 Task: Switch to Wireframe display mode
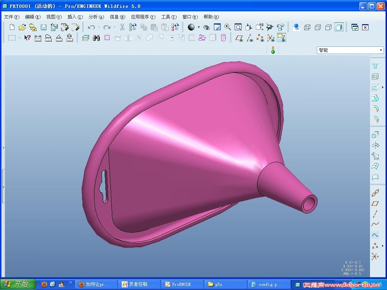[x=307, y=27]
